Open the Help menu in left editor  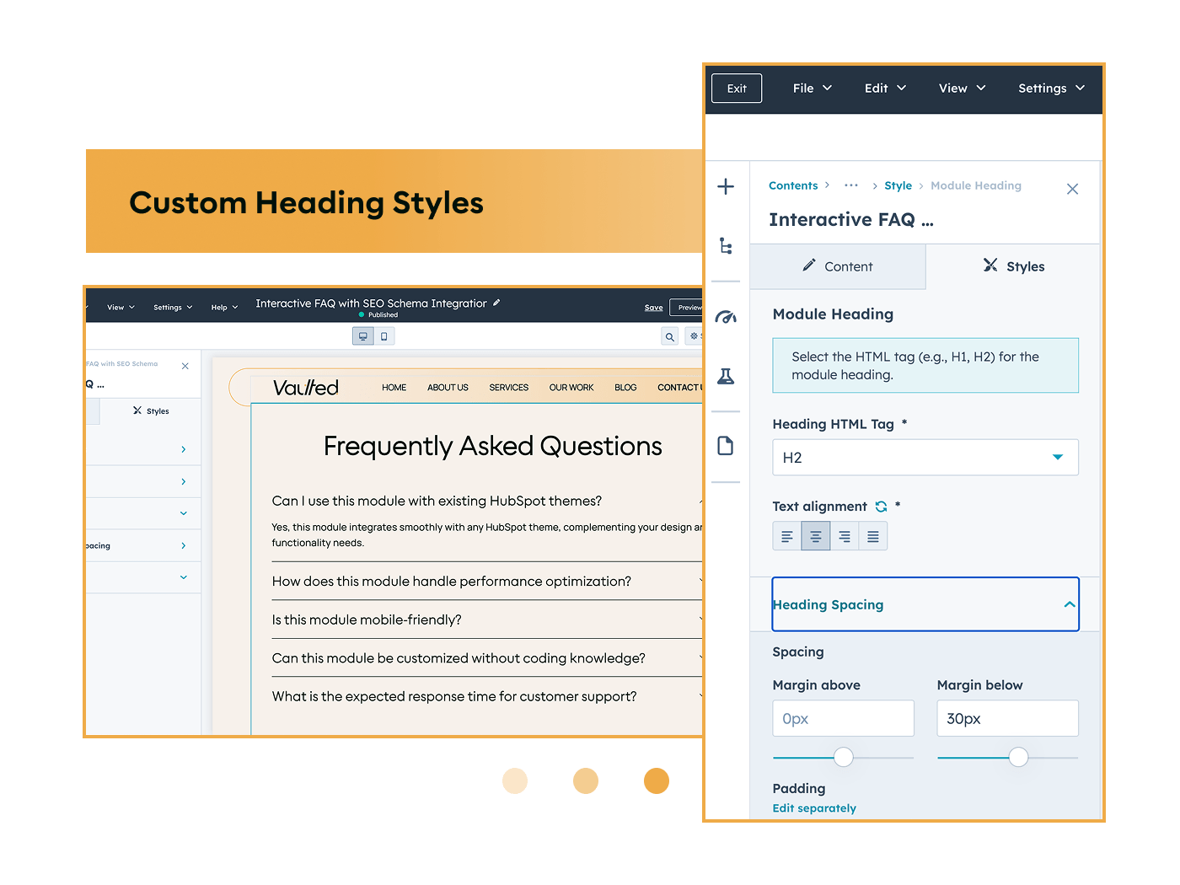click(x=224, y=308)
